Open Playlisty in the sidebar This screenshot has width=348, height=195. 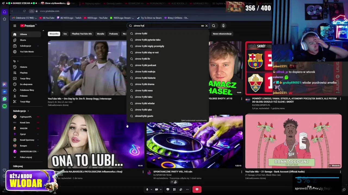tap(26, 73)
